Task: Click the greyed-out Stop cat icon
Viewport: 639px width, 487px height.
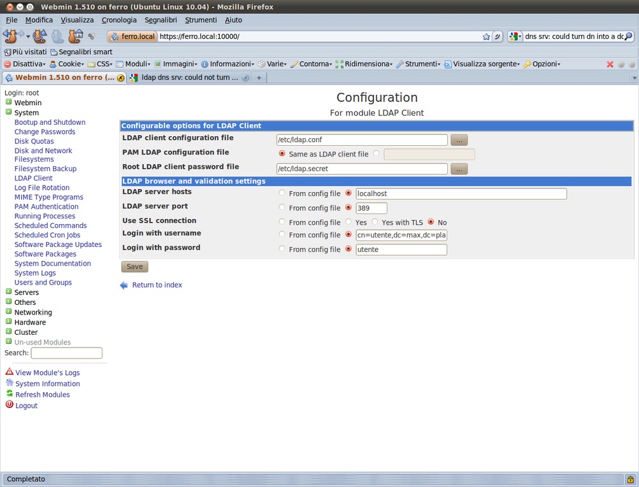Action: pyautogui.click(x=57, y=36)
